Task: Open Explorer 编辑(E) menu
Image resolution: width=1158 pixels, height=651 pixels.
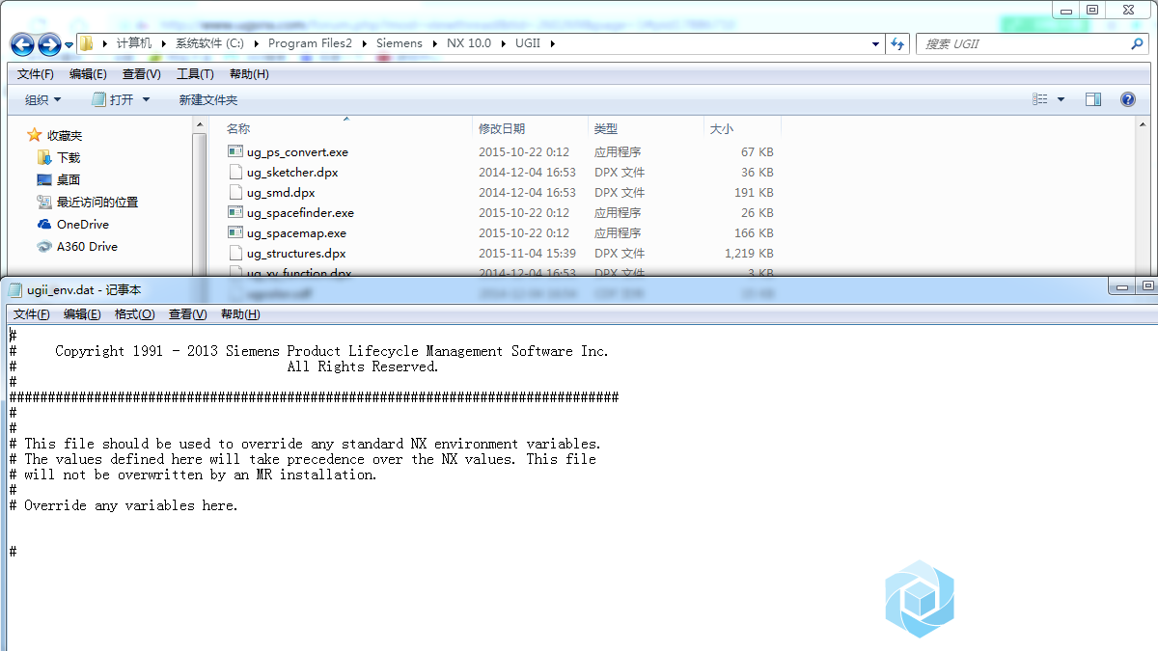Action: pyautogui.click(x=88, y=74)
